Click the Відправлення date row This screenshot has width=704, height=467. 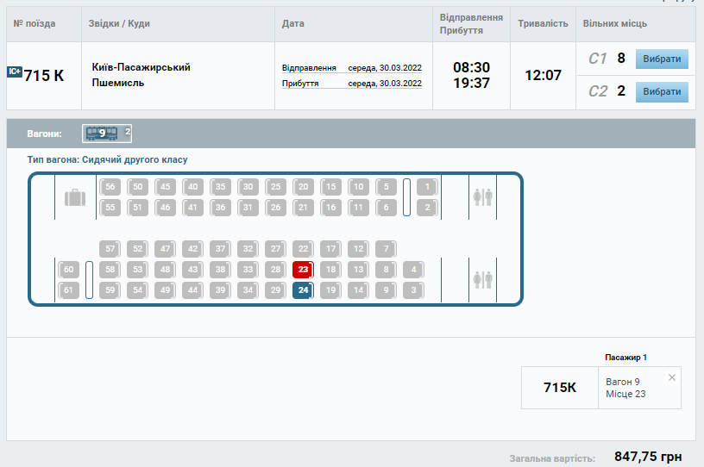point(352,67)
